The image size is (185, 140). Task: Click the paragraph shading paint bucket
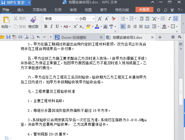point(164,26)
